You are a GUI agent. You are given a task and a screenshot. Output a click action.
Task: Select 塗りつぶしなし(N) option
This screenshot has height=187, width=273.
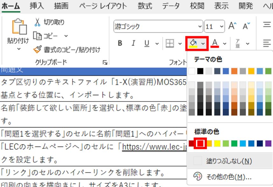coord(230,161)
